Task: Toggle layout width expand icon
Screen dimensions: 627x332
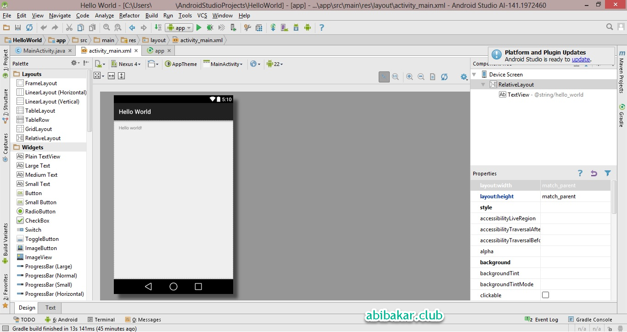Action: (111, 76)
